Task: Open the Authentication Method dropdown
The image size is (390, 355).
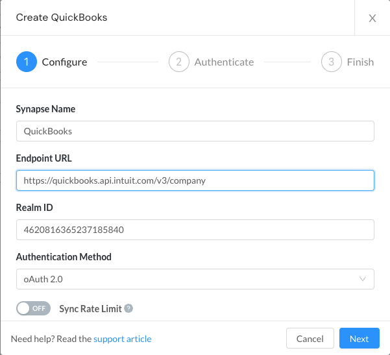Action: tap(195, 279)
